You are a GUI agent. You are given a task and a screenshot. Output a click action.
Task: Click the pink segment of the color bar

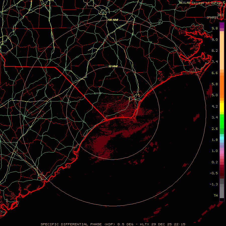(222, 152)
